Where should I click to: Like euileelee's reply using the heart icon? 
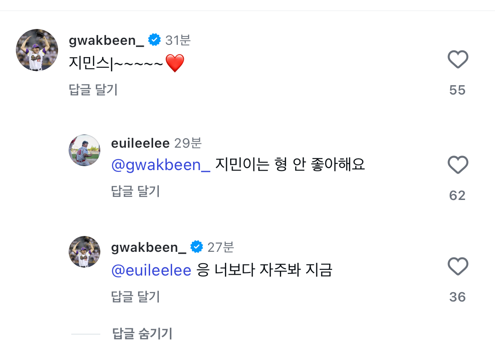click(458, 165)
